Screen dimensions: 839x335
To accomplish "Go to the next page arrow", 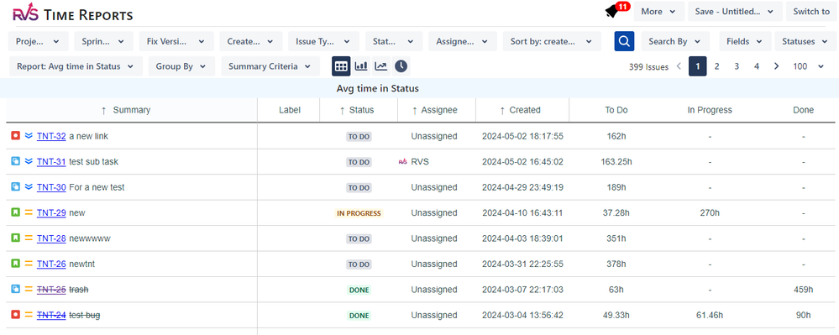I will click(x=777, y=66).
